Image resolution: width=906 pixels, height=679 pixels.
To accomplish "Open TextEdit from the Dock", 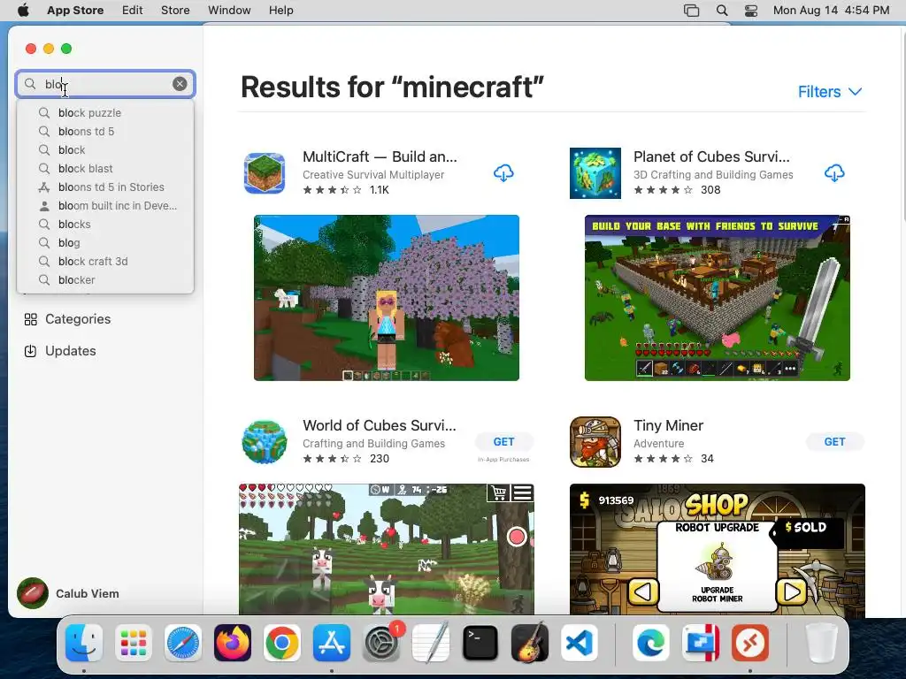I will (x=431, y=643).
